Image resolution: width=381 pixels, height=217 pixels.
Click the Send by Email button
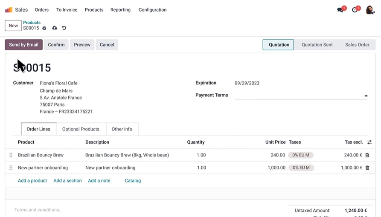[23, 45]
